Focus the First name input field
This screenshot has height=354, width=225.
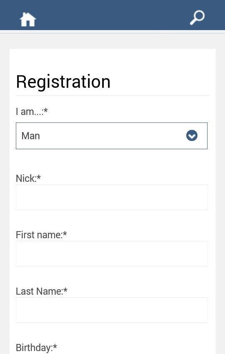pos(112,254)
